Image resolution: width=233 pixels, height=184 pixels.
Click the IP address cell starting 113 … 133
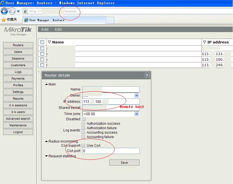[217, 54]
